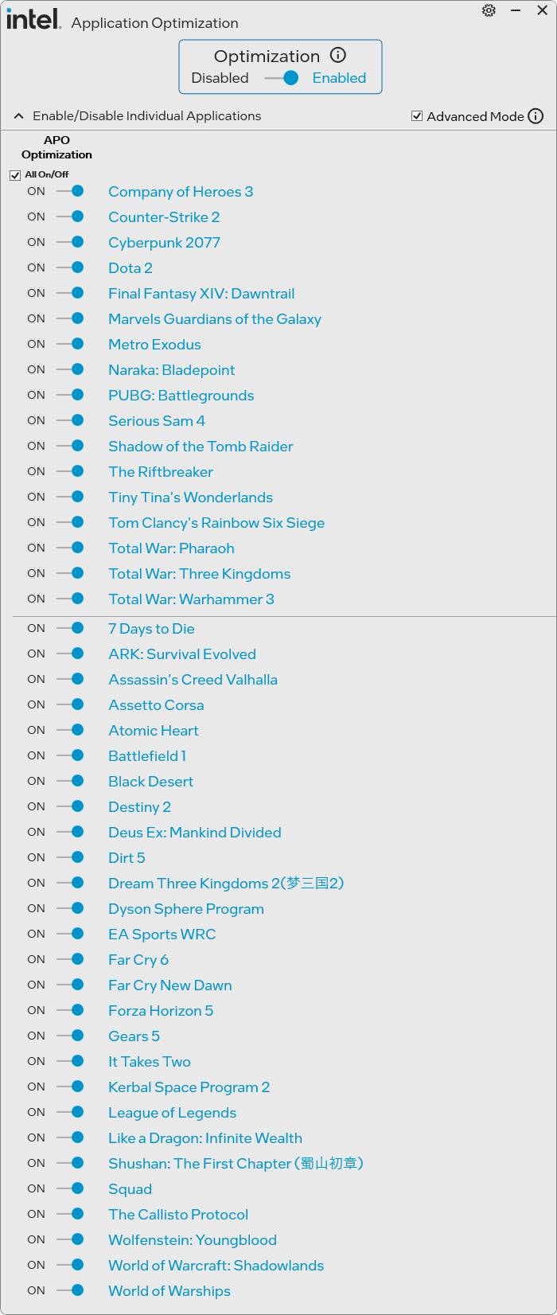The width and height of the screenshot is (557, 1315).
Task: Uncheck the All On/Off checkbox
Action: click(x=15, y=175)
